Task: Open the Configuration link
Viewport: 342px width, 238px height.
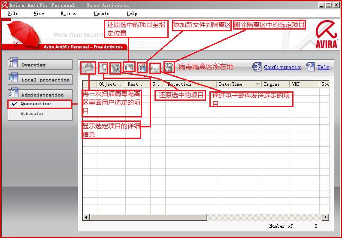Action: click(282, 67)
